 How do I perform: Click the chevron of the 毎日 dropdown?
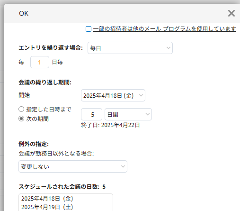pos(169,48)
